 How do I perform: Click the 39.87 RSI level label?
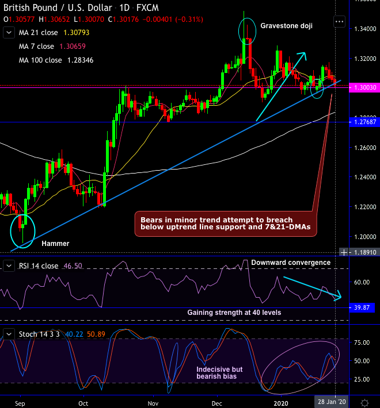362,307
